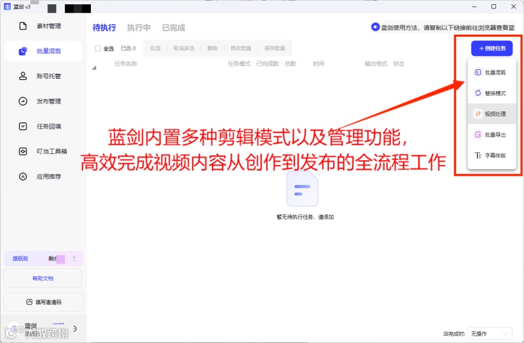524x343 pixels.
Task: Open 账号托管 account hosting
Action: 44,76
